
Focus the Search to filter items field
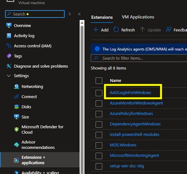(139, 58)
